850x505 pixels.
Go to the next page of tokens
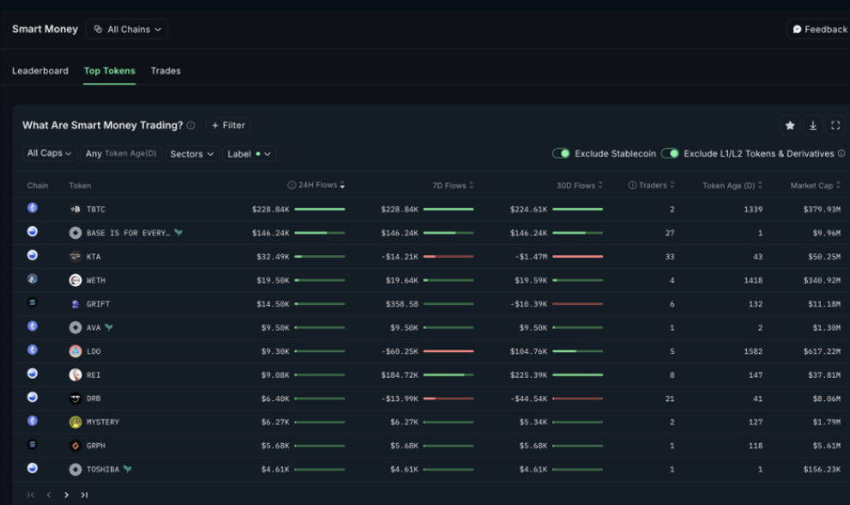tap(66, 495)
